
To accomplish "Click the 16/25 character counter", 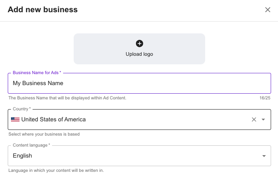I will (265, 98).
